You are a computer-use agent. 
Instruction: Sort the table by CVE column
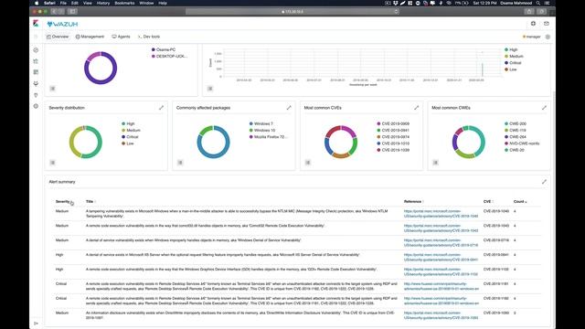[487, 202]
